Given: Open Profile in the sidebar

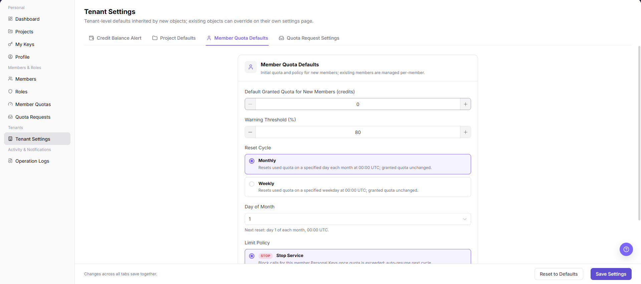Looking at the screenshot, I should [x=37, y=57].
